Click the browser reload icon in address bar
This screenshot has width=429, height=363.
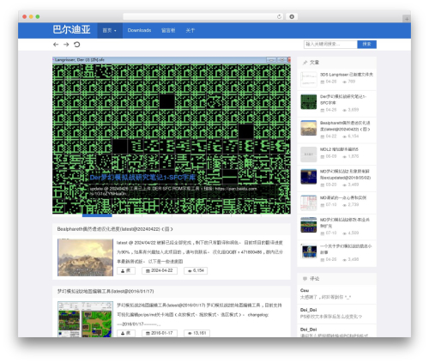[x=279, y=16]
